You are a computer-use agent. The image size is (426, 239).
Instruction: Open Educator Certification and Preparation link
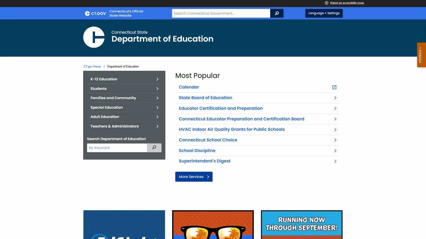(221, 108)
